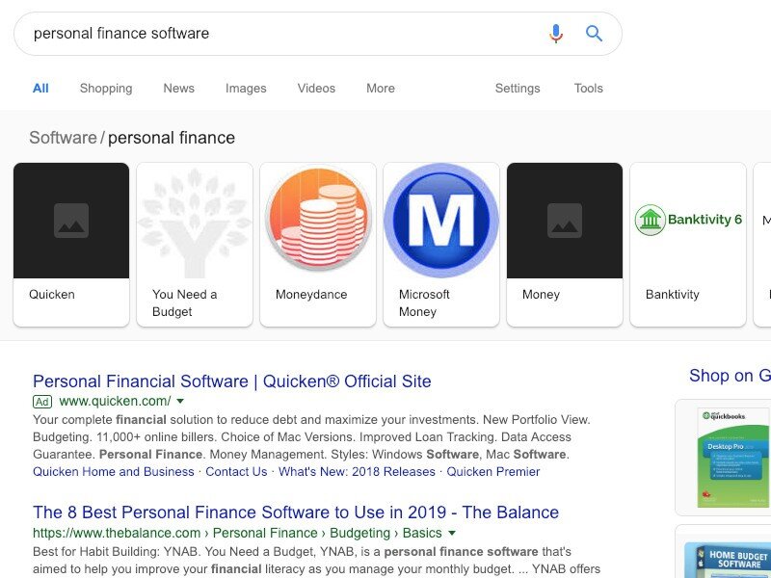Click the blue magnifier search icon
Image resolution: width=771 pixels, height=578 pixels.
tap(595, 34)
